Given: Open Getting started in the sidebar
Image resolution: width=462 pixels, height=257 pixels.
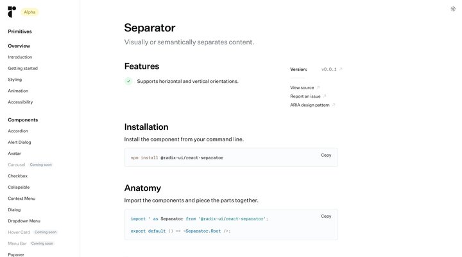Looking at the screenshot, I should click(22, 68).
